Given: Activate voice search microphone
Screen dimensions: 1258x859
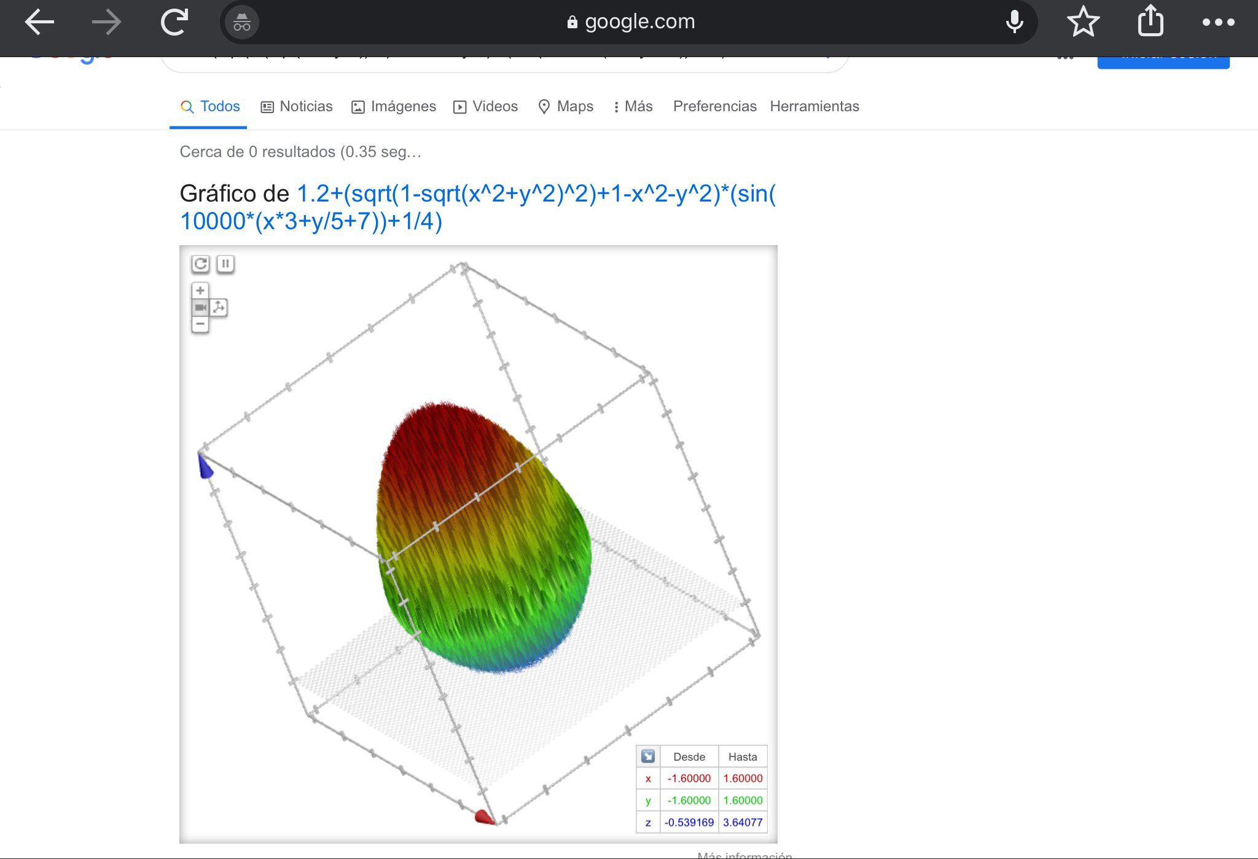Looking at the screenshot, I should tap(1014, 22).
